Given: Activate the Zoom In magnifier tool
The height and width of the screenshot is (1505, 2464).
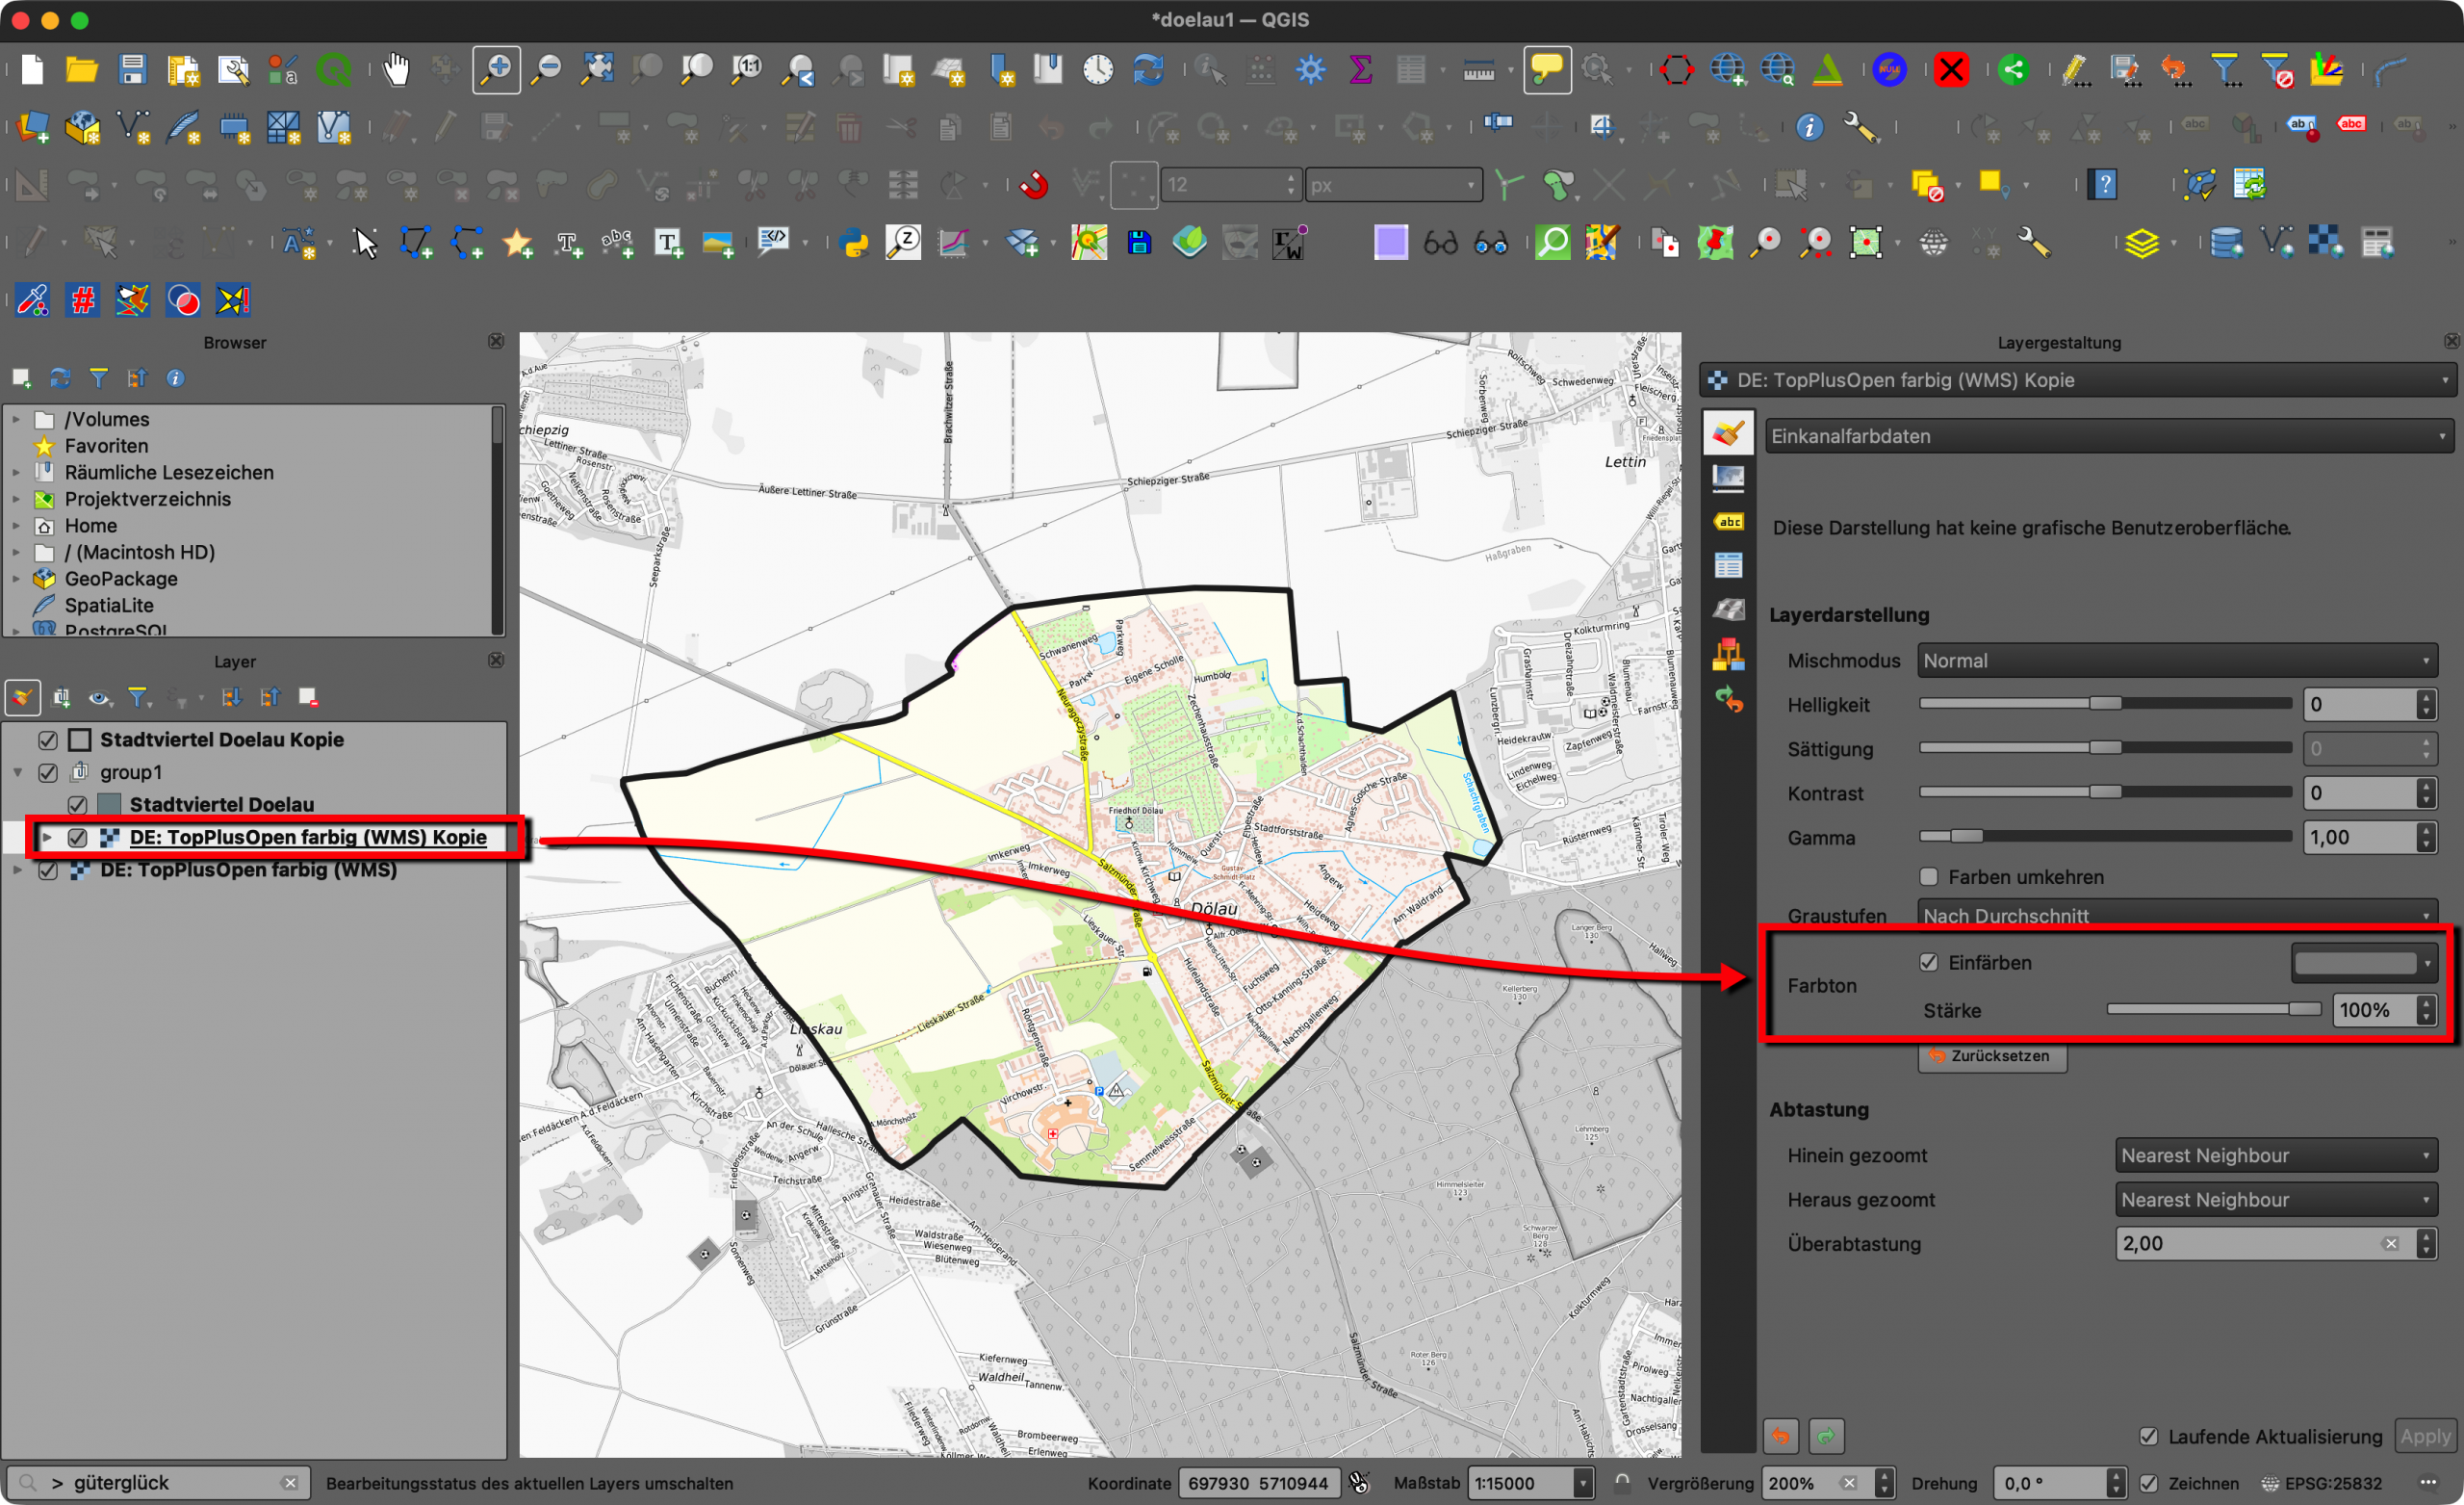Looking at the screenshot, I should tap(497, 70).
